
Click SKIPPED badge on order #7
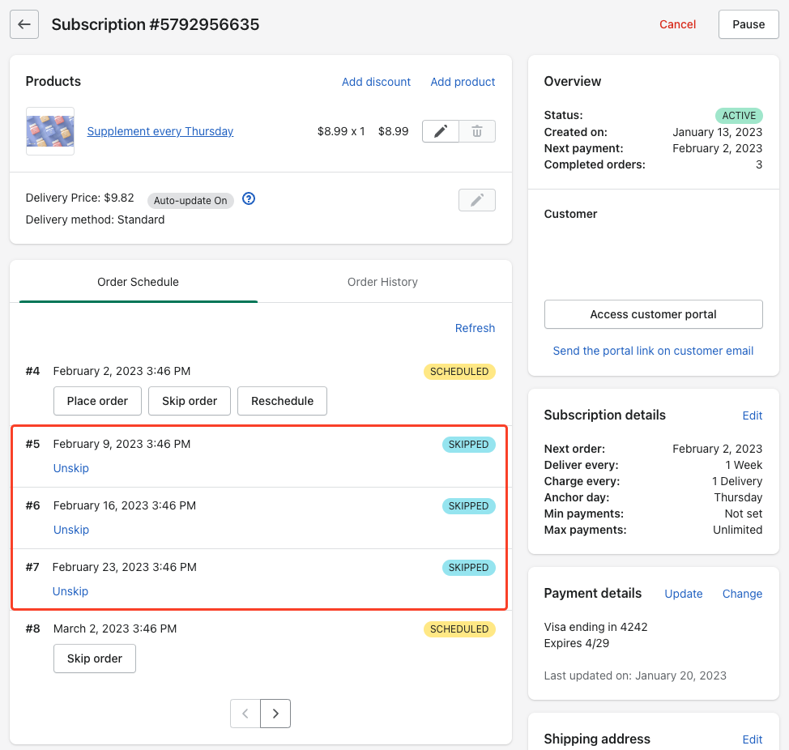click(468, 568)
